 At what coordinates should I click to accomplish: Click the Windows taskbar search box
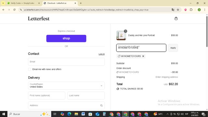pos(29,114)
